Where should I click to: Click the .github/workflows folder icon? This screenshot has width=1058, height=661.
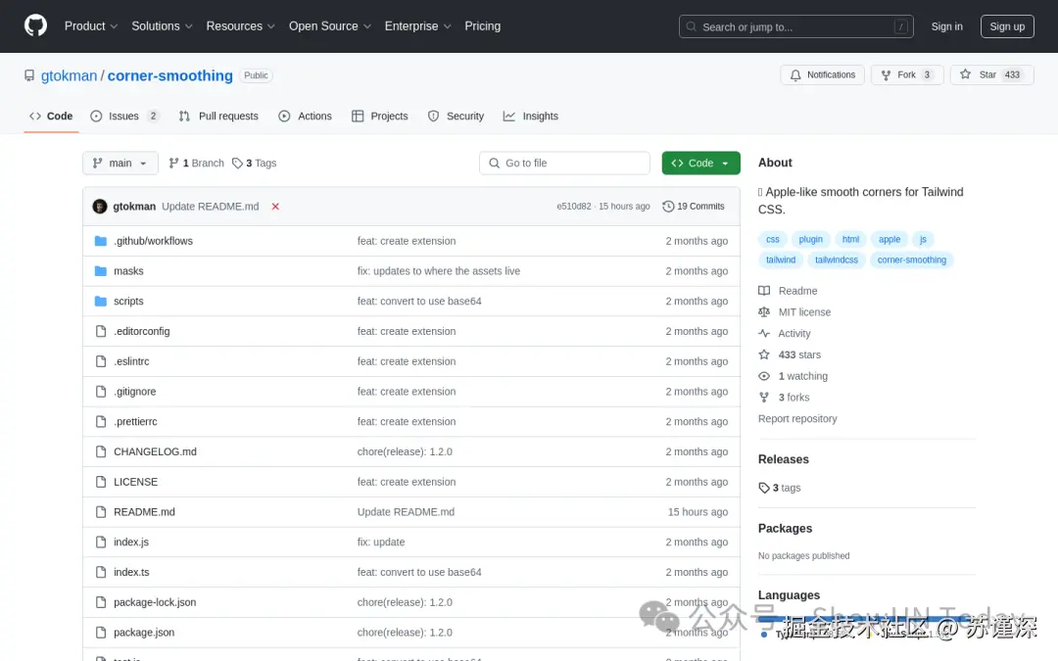point(101,241)
